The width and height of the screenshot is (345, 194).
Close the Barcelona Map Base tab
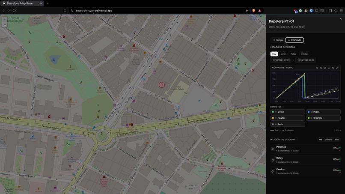(41, 3)
